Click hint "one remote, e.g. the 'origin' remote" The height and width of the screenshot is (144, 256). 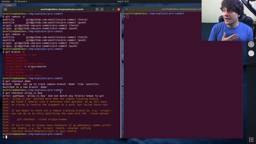[46, 128]
